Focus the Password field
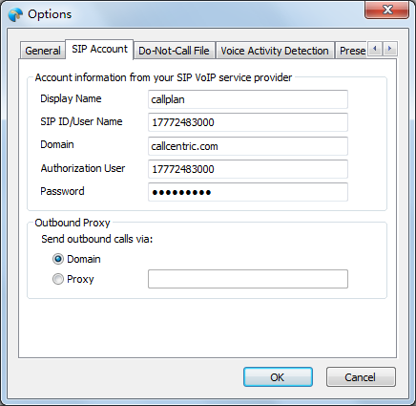Viewport: 416px width, 406px height. coord(248,192)
